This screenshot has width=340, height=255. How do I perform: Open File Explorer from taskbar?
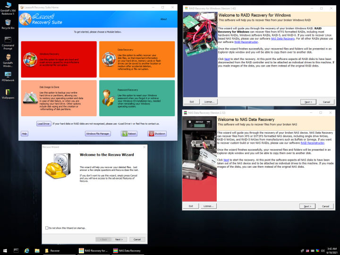pyautogui.click(x=37, y=251)
